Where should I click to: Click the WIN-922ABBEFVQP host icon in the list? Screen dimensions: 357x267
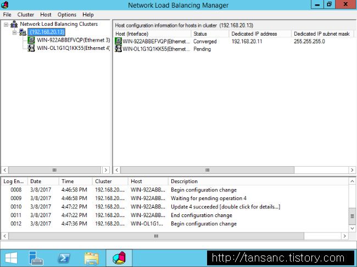point(118,41)
